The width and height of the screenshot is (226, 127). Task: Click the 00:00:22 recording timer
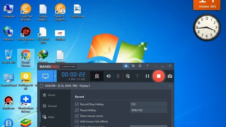[73, 74]
